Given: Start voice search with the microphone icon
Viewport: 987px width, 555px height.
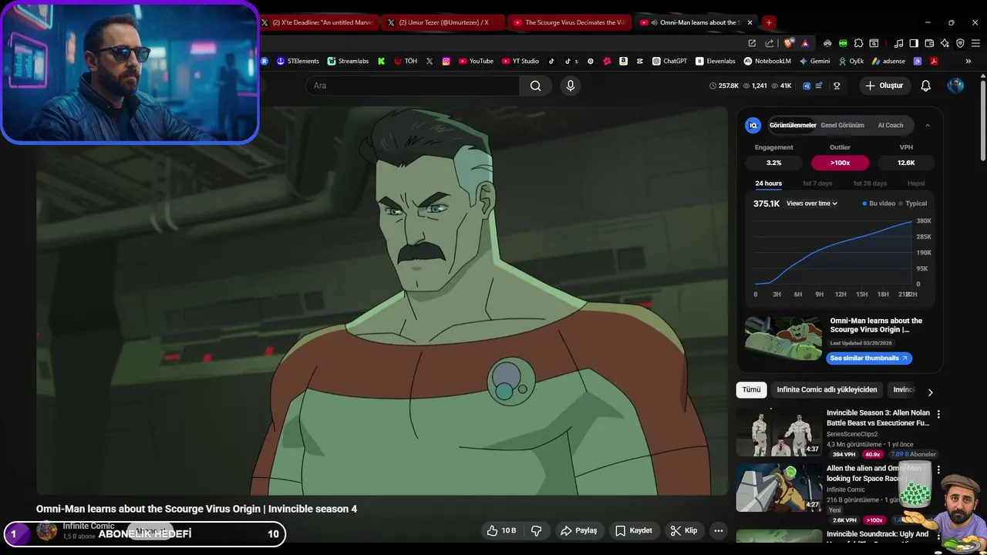Looking at the screenshot, I should [571, 86].
